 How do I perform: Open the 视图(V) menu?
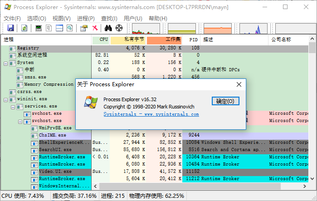point(62,19)
